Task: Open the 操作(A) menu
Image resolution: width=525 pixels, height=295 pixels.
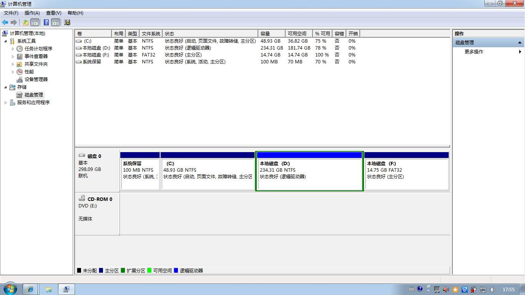Action: tap(32, 13)
